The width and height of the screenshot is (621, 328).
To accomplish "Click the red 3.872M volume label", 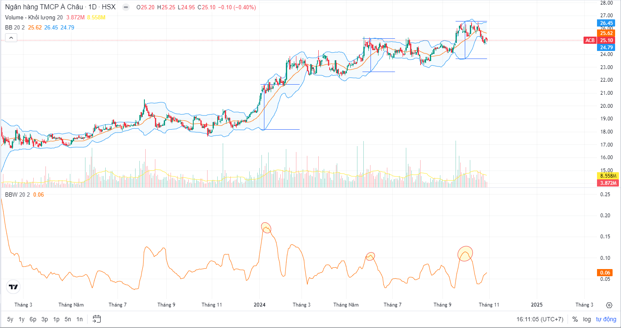I will 608,183.
